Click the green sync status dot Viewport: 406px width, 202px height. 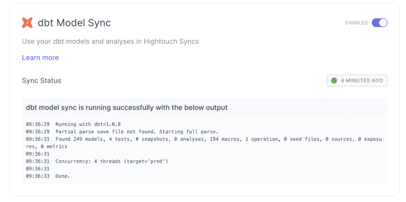(x=334, y=81)
